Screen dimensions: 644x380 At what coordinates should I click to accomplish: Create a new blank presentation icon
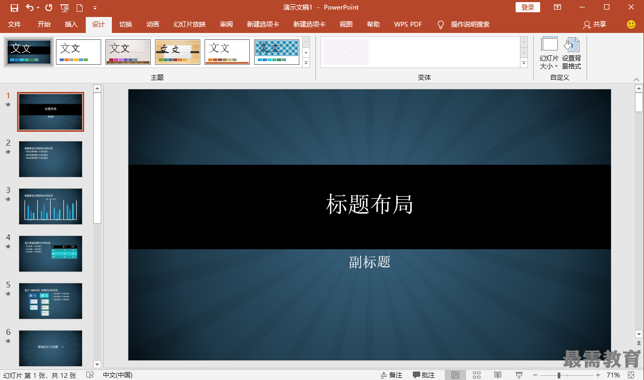80,7
